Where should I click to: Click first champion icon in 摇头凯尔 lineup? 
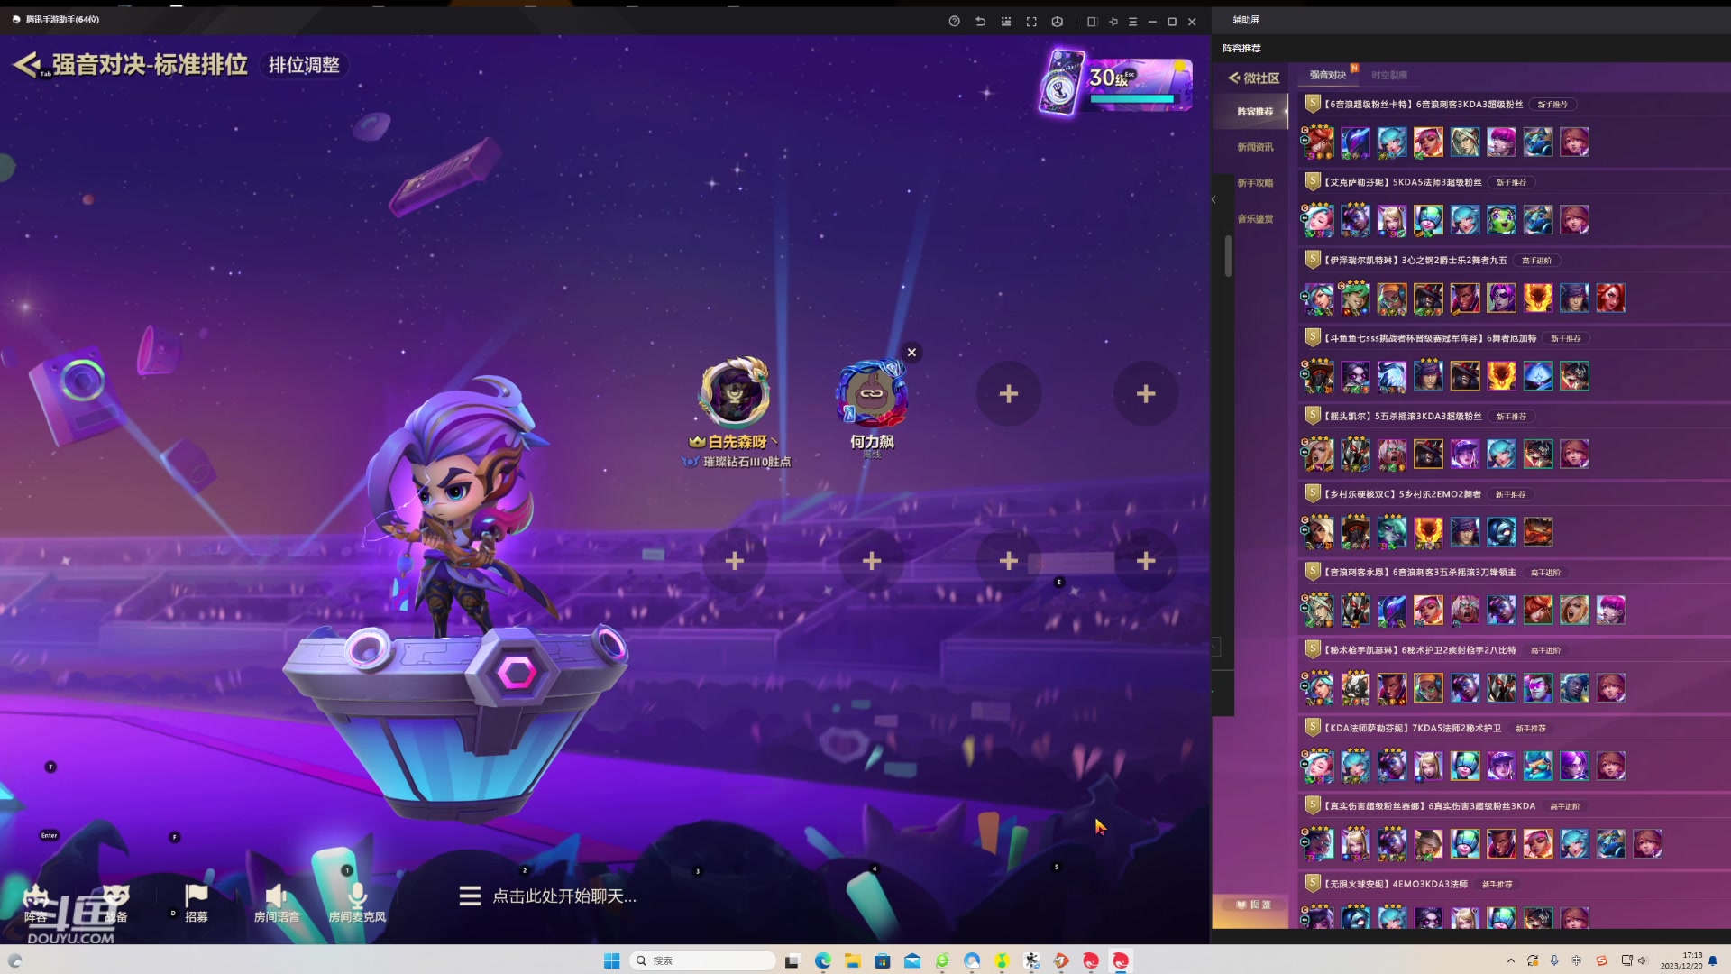pyautogui.click(x=1318, y=454)
